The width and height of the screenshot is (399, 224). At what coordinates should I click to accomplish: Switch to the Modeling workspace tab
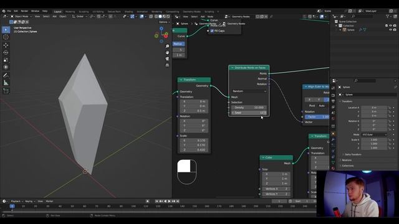(70, 12)
